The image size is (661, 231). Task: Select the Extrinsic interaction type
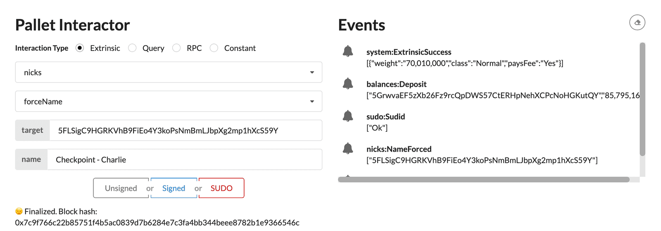(80, 48)
